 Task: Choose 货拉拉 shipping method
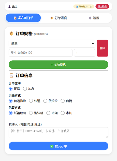45,101
